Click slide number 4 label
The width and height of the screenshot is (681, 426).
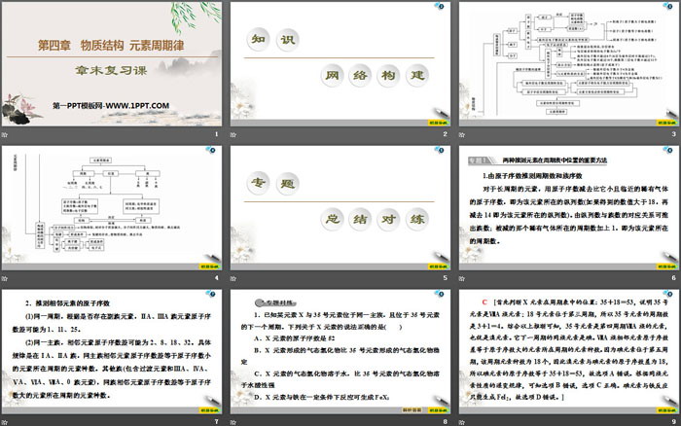click(x=217, y=278)
